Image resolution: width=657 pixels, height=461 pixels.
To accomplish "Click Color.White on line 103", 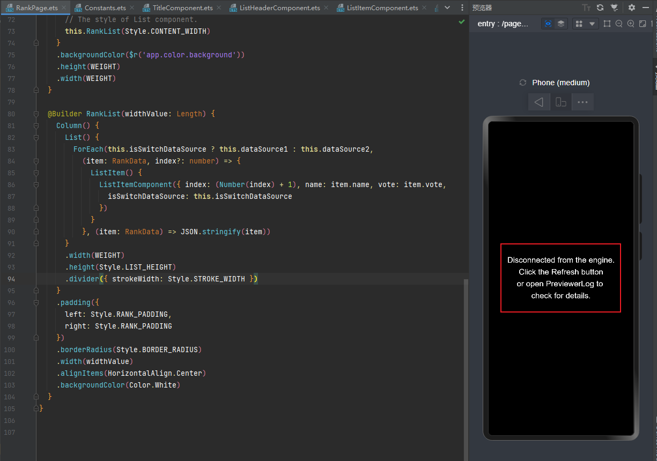I will tap(153, 385).
